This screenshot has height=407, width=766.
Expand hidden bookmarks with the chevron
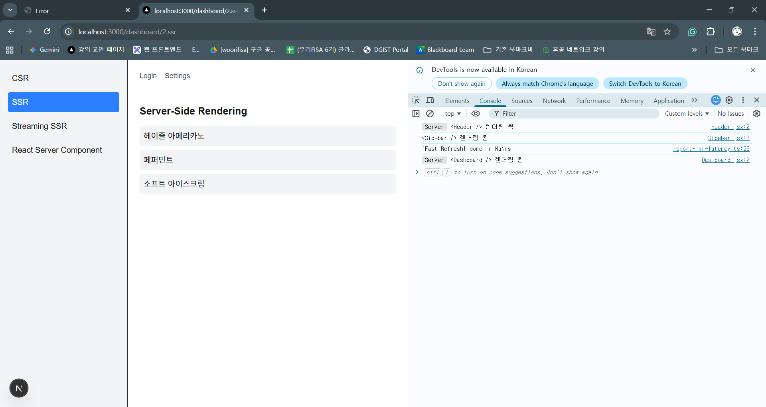tap(695, 49)
